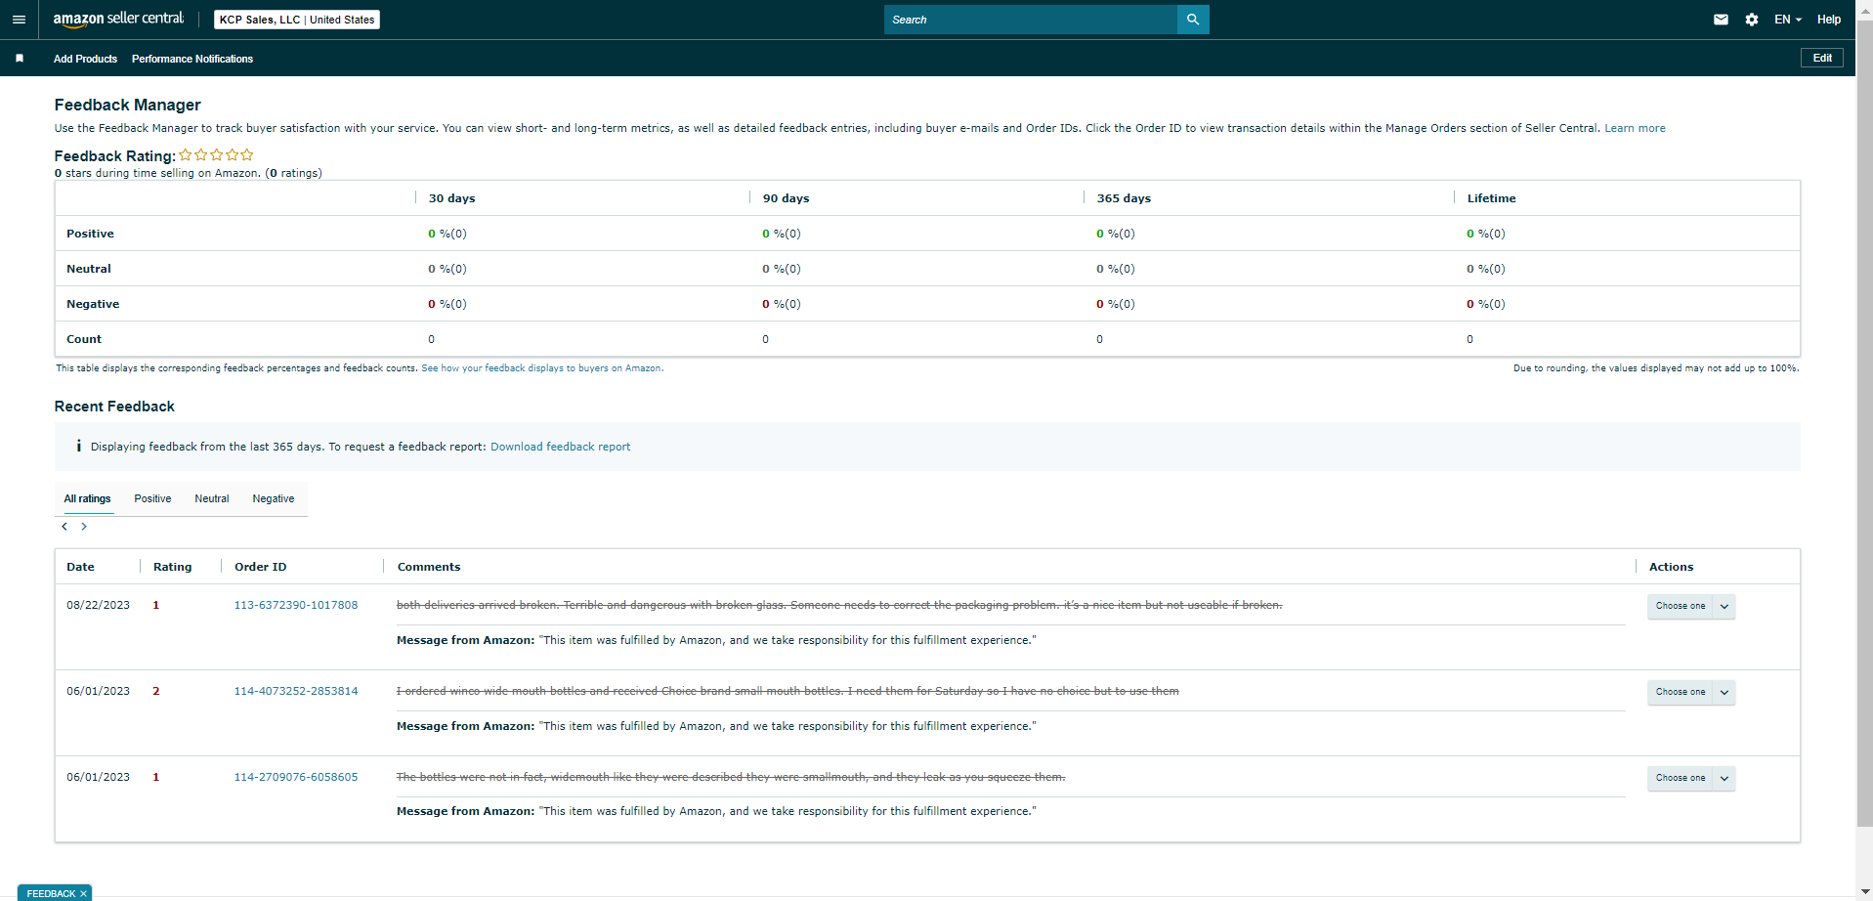This screenshot has width=1873, height=901.
Task: Open Performance Notifications menu item
Action: 192,59
